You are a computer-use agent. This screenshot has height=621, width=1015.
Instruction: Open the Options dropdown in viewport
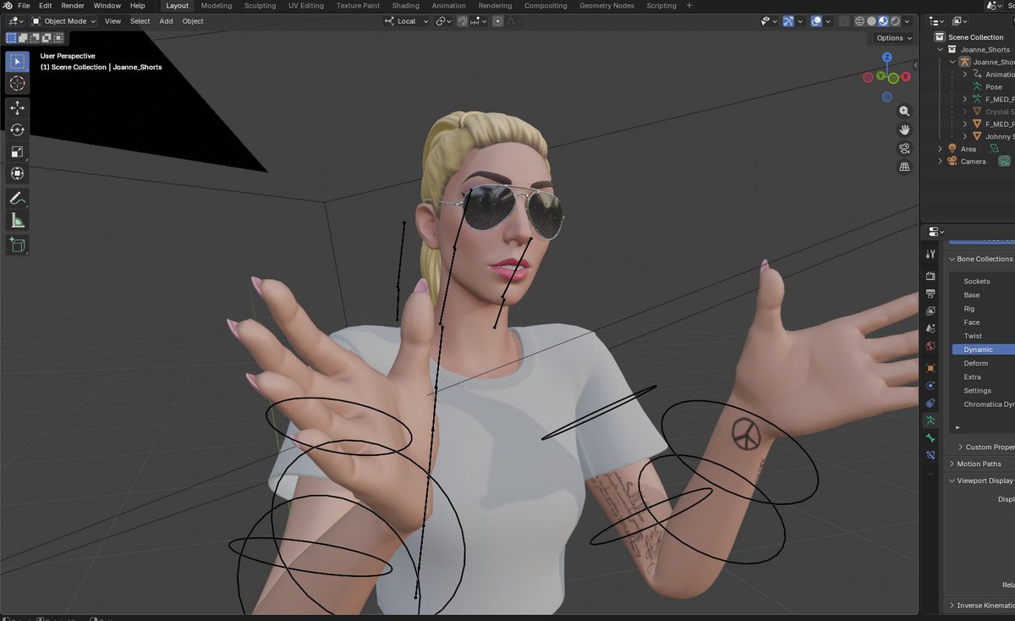(x=893, y=38)
